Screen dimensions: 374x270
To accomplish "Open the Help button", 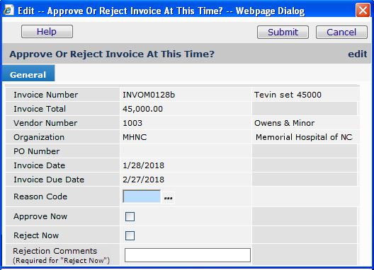I will [47, 31].
